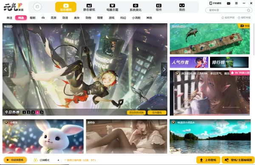Open the white rabbit wallpaper thumbnail
Image resolution: width=255 pixels, height=165 pixels.
tap(43, 136)
